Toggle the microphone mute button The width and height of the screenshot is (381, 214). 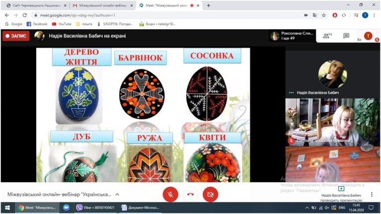pos(170,194)
